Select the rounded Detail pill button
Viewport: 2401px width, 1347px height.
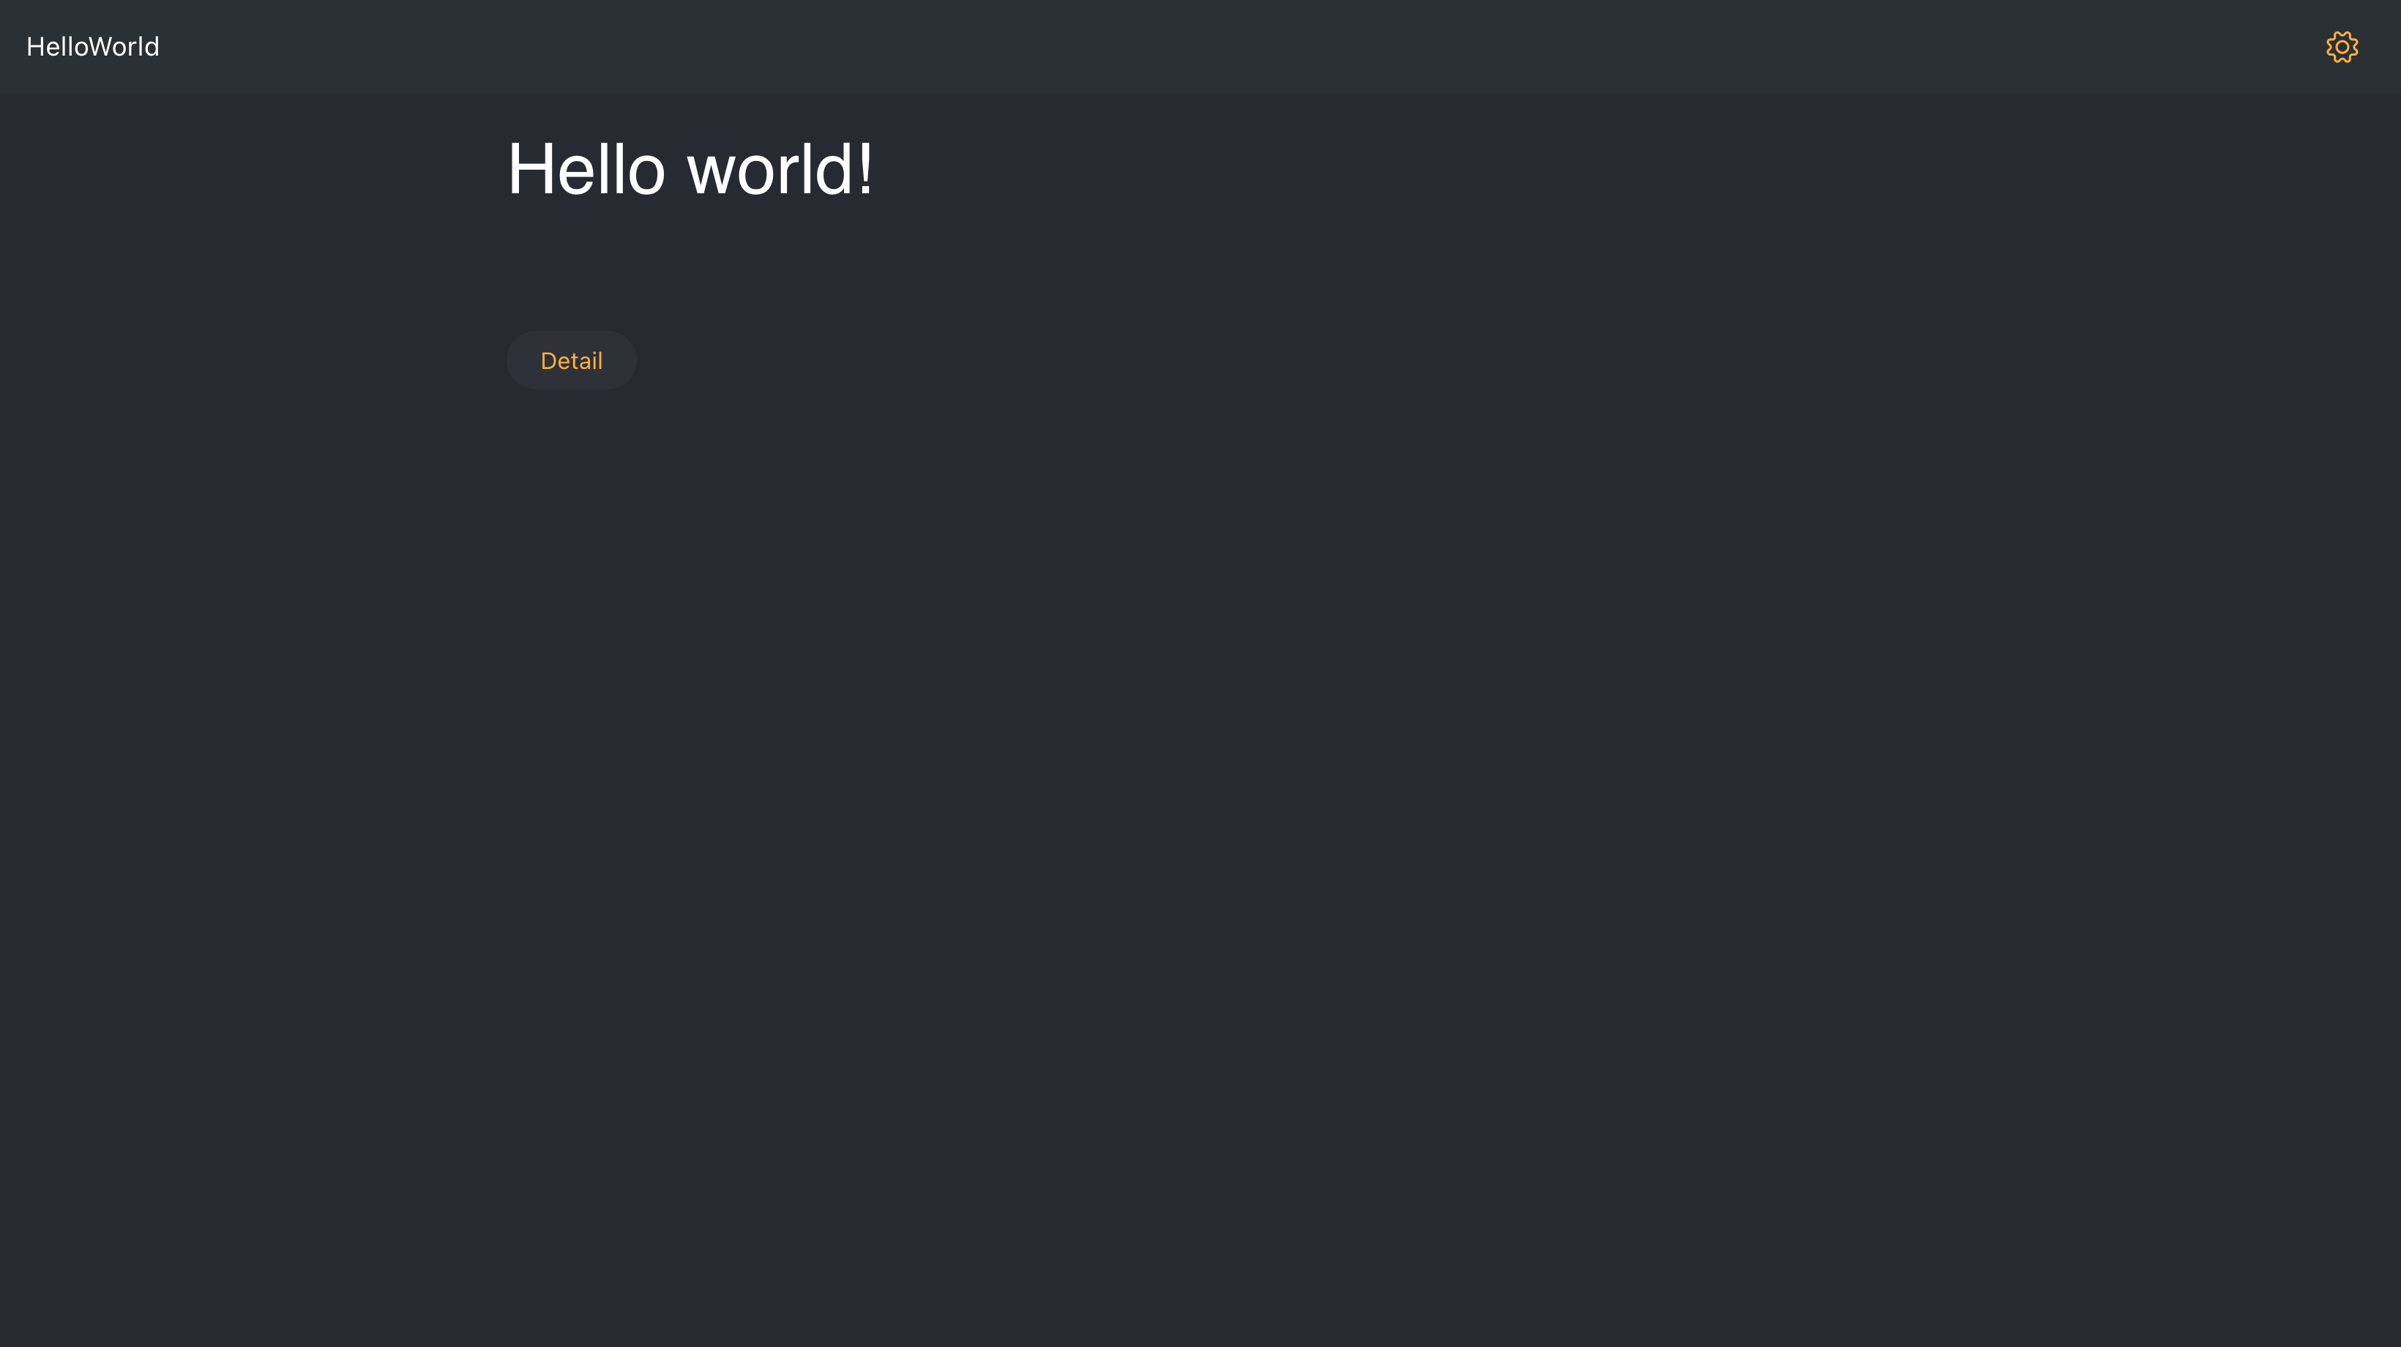coord(572,360)
